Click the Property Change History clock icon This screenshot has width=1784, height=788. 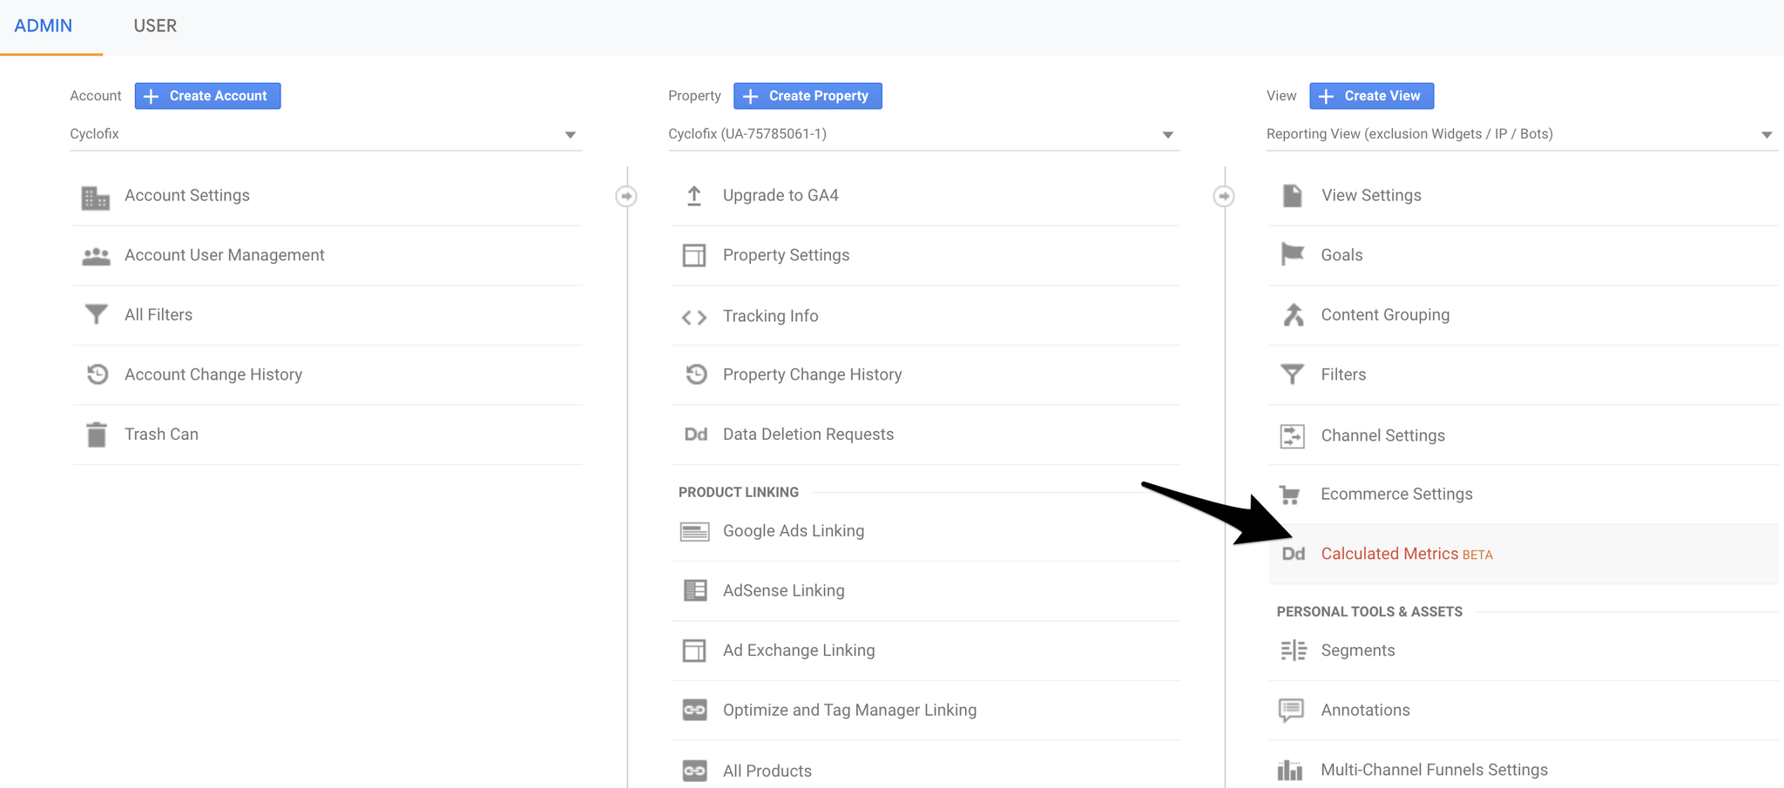tap(695, 374)
